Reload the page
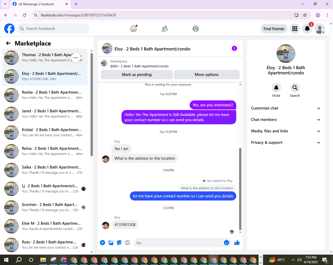 point(24,15)
